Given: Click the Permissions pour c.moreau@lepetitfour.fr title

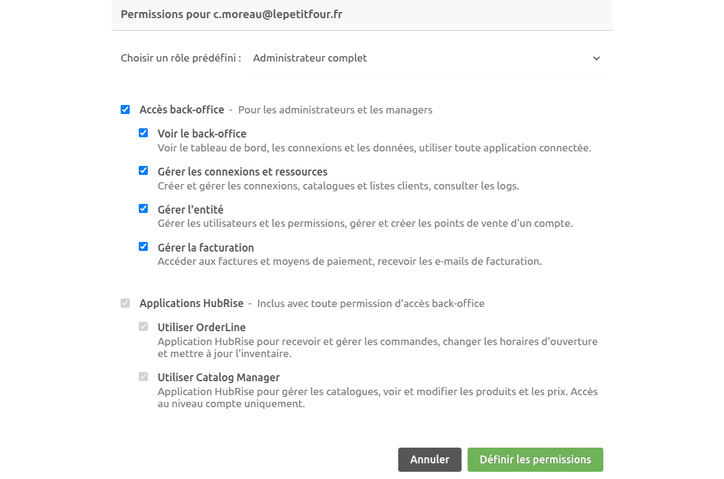Looking at the screenshot, I should pos(232,14).
